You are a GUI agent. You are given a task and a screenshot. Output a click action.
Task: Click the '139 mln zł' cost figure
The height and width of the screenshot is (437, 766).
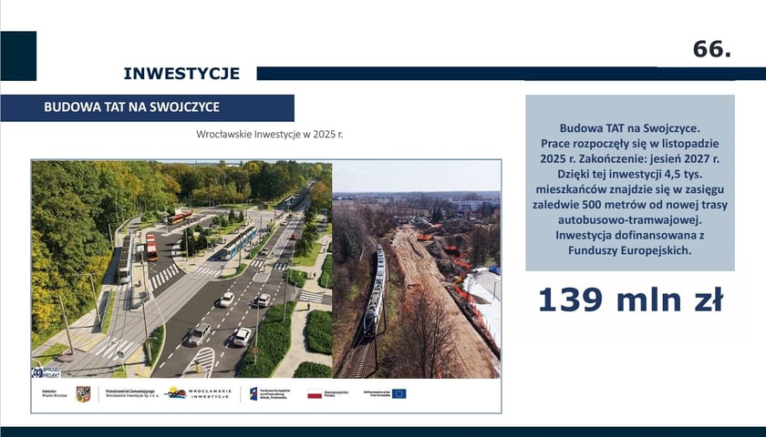point(630,300)
